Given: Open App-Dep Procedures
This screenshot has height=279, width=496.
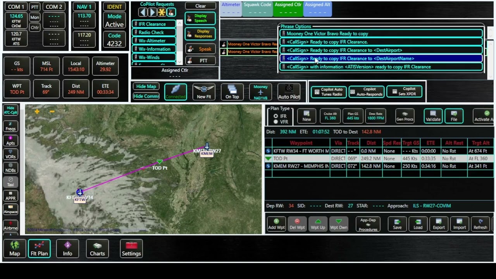Looking at the screenshot, I should [x=368, y=224].
